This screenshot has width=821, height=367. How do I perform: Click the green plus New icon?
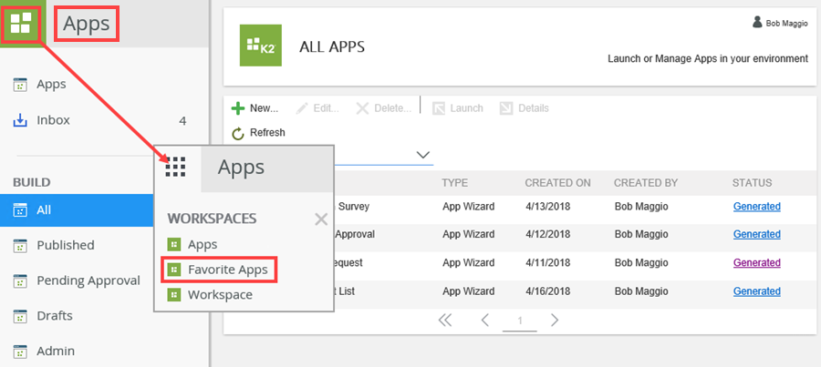point(238,108)
